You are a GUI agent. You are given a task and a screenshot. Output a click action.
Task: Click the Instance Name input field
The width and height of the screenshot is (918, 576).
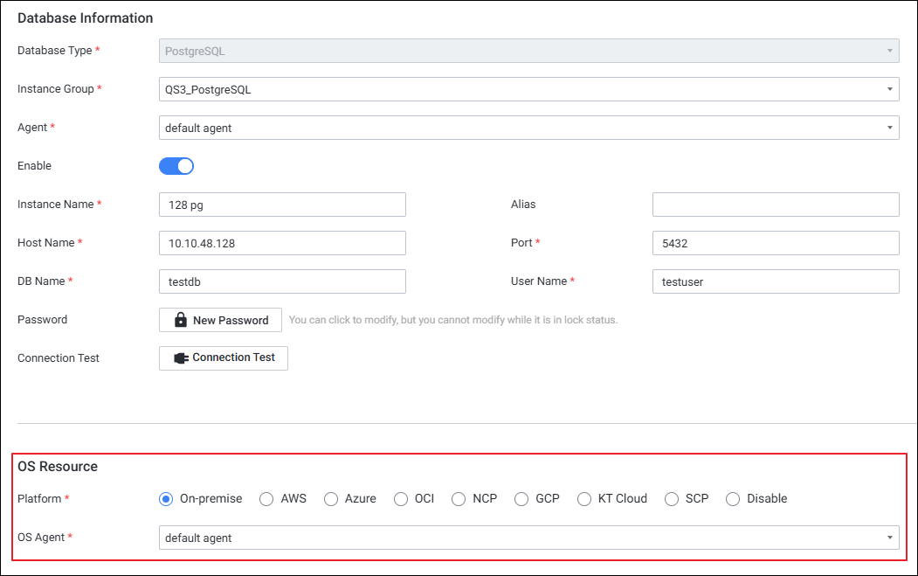pos(282,205)
